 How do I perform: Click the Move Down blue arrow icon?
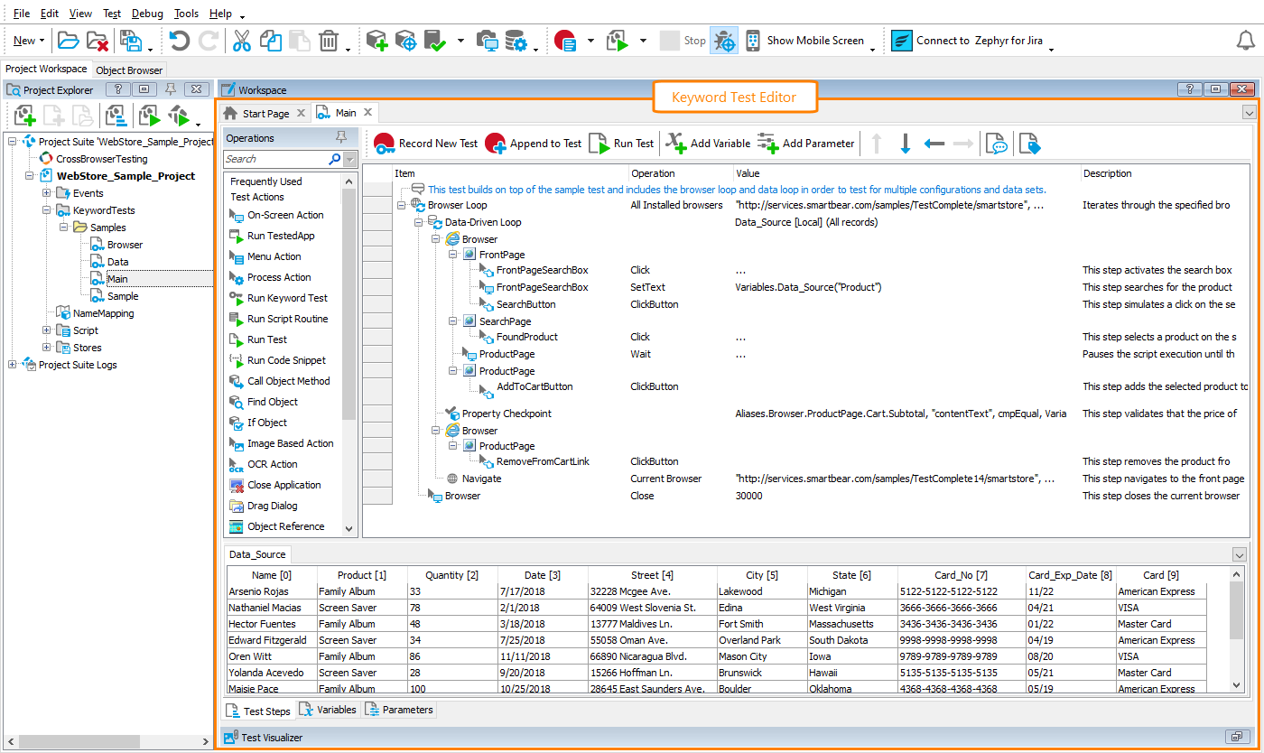(x=906, y=143)
